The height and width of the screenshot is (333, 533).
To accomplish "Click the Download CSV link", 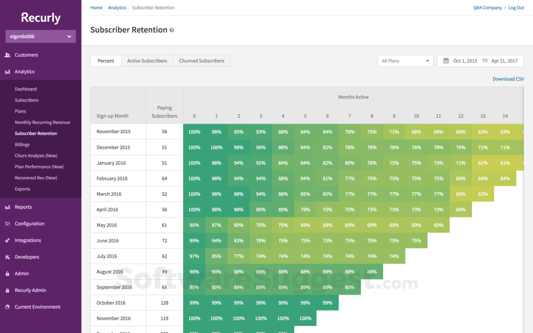I will click(508, 79).
